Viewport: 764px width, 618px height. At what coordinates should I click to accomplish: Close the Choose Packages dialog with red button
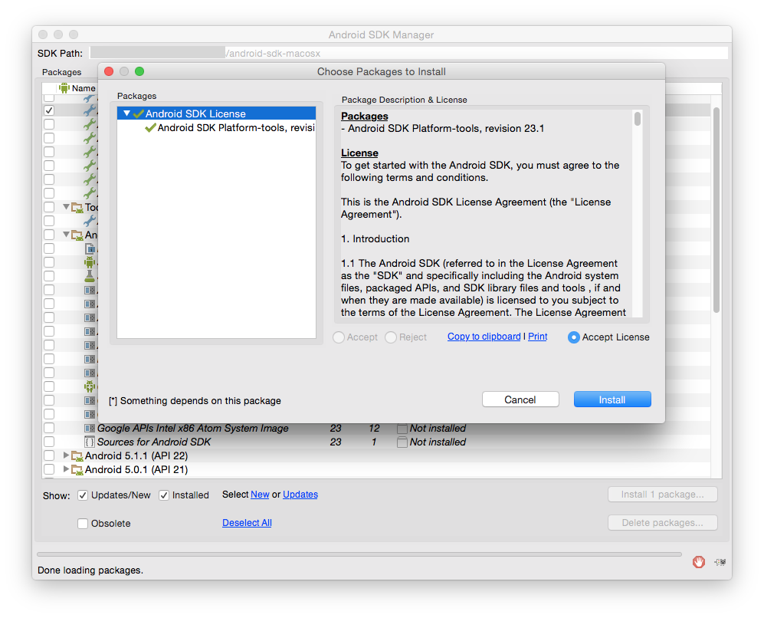(x=109, y=71)
